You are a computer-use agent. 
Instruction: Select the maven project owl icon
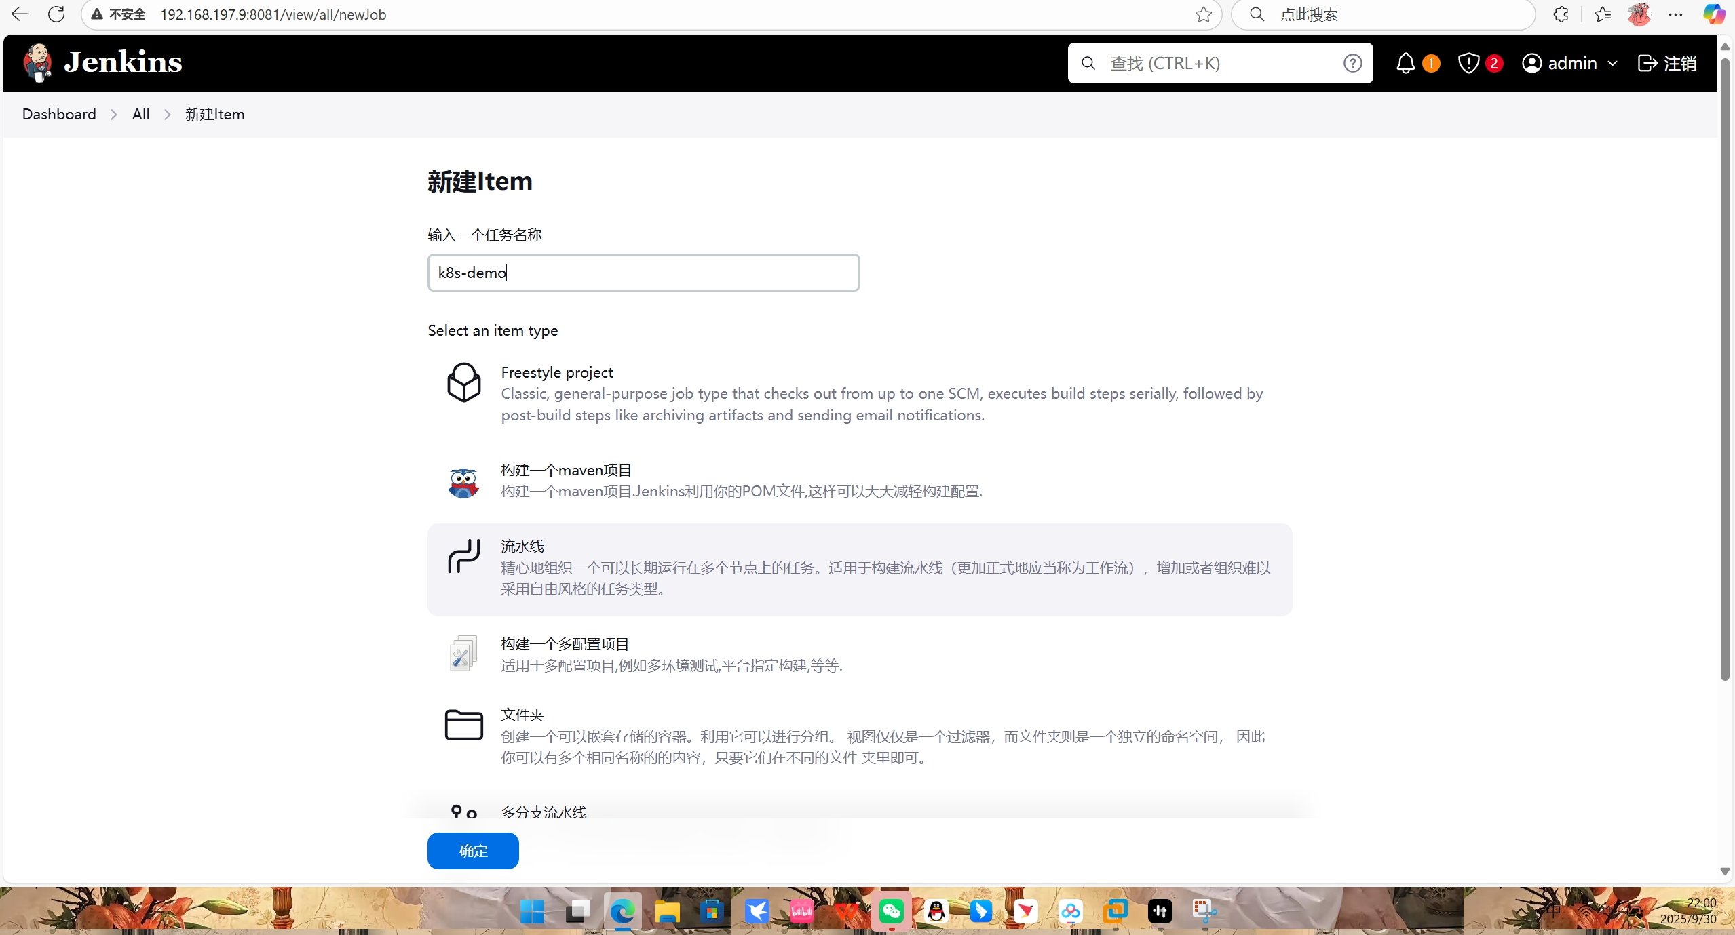463,482
